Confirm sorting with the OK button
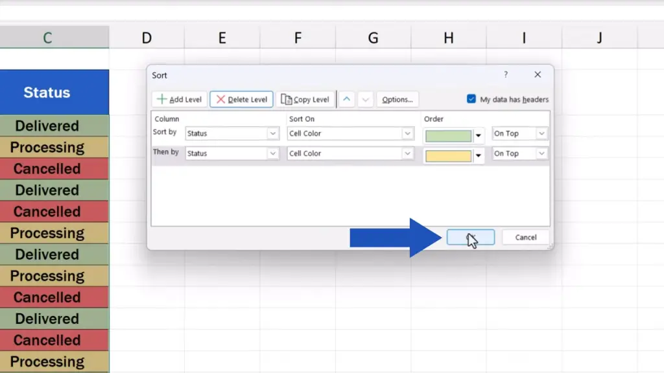Viewport: 664px width, 373px height. pos(471,238)
